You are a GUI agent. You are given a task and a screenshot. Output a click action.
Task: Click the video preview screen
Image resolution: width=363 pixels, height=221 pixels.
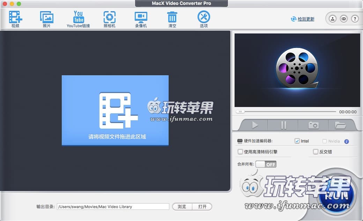[297, 70]
